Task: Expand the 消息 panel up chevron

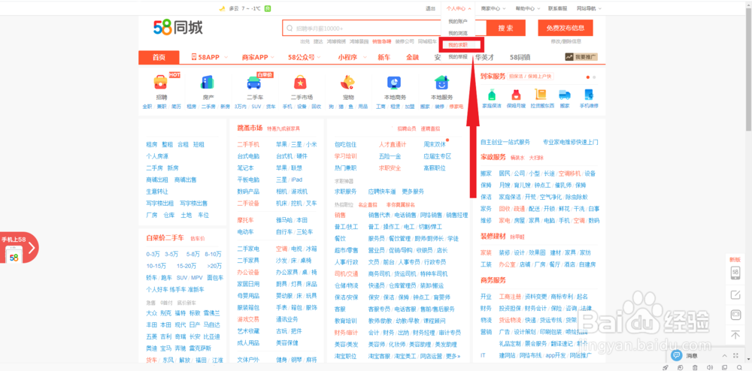Action: 725,356
